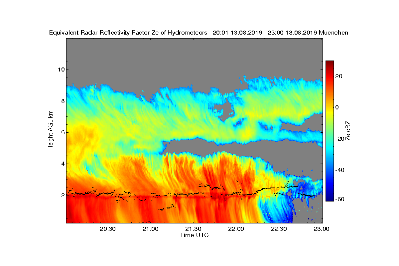This screenshot has height=266, width=399.
Task: Click the '21:00' time tick label
Action: pyautogui.click(x=151, y=229)
